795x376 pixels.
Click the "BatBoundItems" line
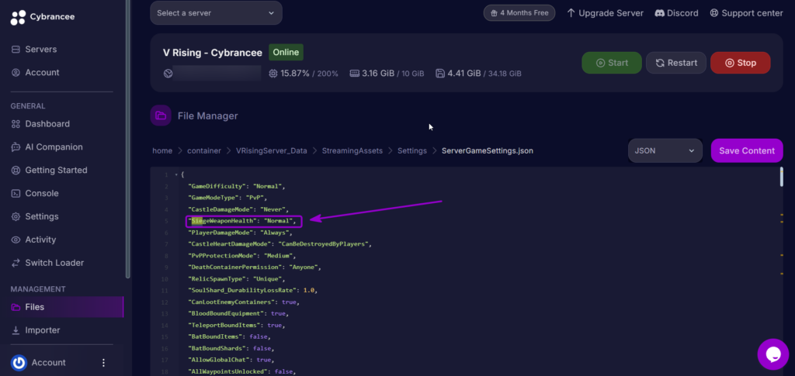click(x=230, y=337)
